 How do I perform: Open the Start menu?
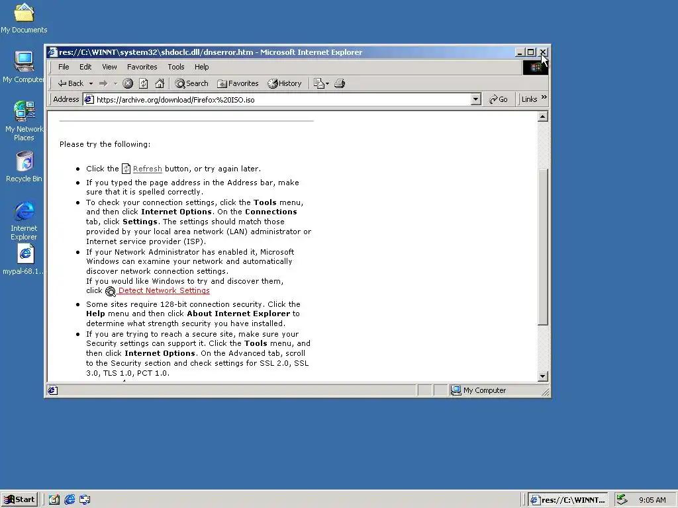pos(19,499)
